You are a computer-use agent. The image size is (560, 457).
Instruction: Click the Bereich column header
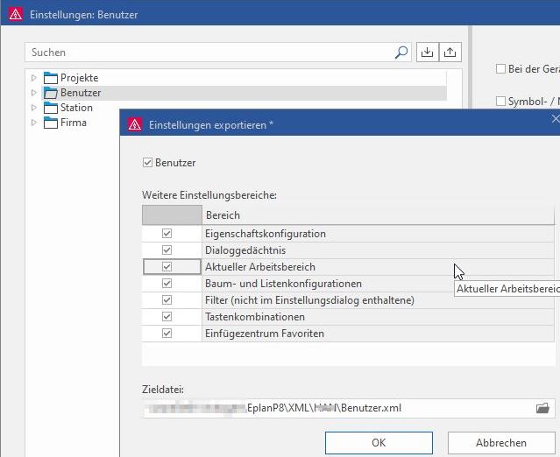[x=379, y=215]
